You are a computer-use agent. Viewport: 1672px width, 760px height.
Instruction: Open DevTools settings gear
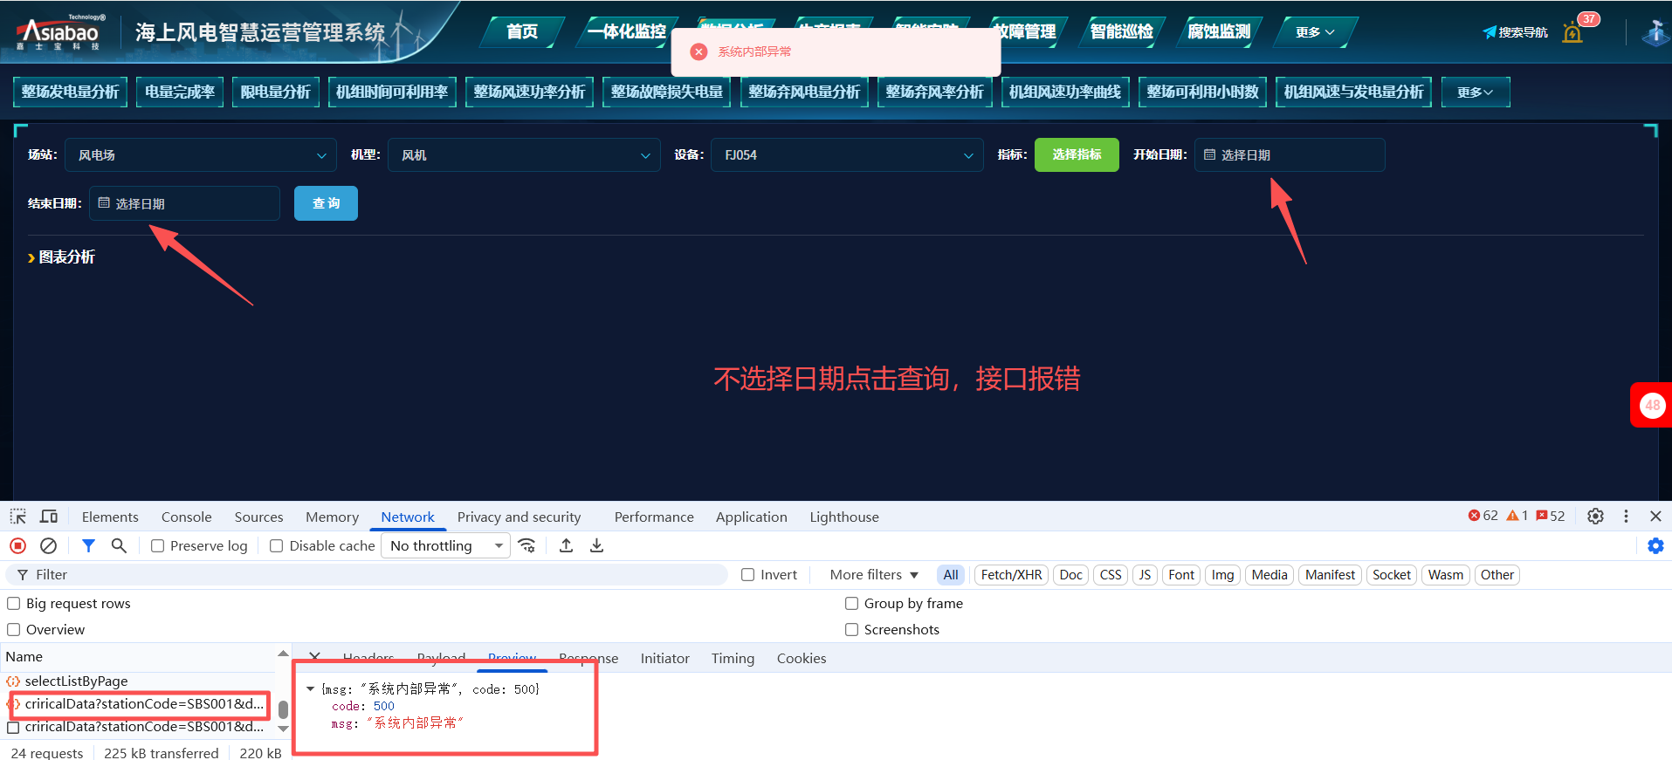click(1595, 517)
